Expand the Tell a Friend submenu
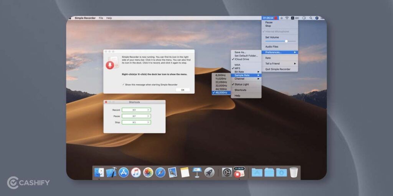The height and width of the screenshot is (196, 393). [x=280, y=64]
